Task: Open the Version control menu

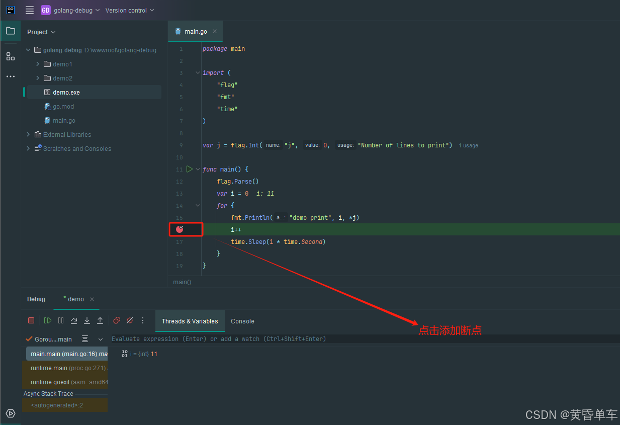Action: point(130,10)
